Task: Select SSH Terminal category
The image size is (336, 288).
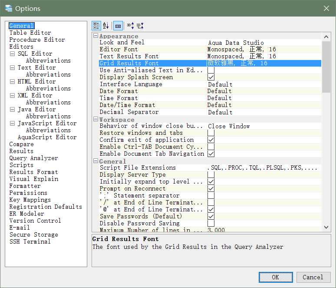Action: pyautogui.click(x=30, y=241)
